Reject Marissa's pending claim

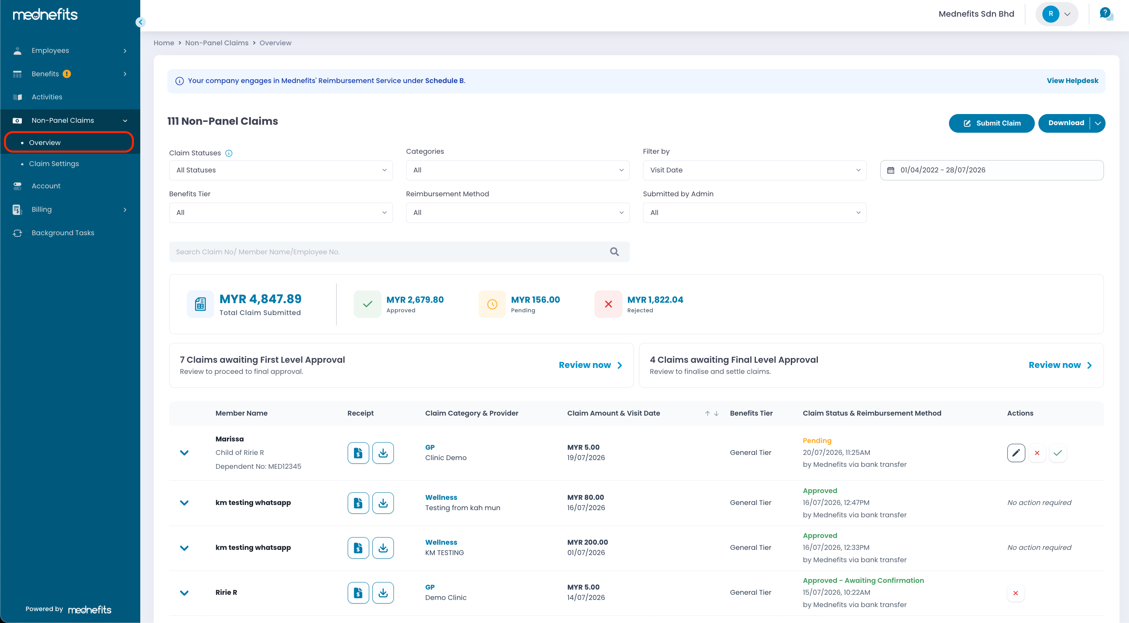tap(1036, 453)
